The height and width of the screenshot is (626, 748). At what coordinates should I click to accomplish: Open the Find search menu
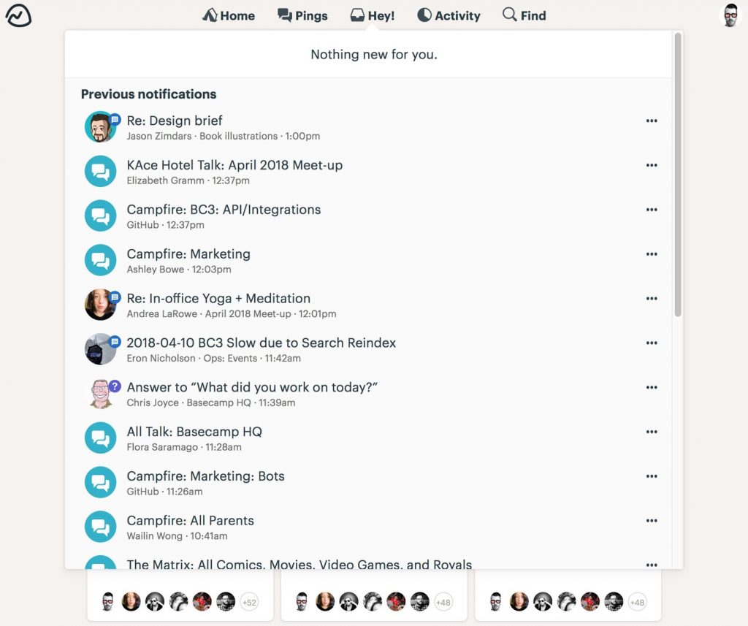(524, 15)
